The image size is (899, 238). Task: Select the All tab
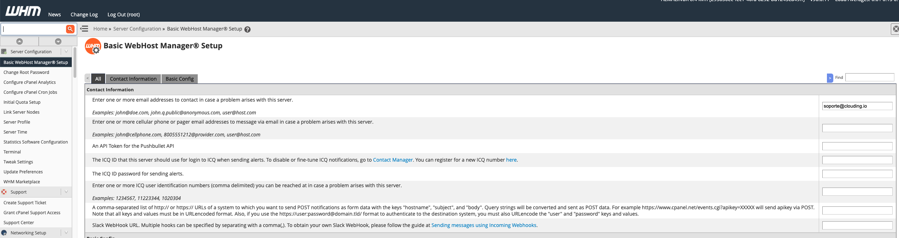tap(98, 79)
